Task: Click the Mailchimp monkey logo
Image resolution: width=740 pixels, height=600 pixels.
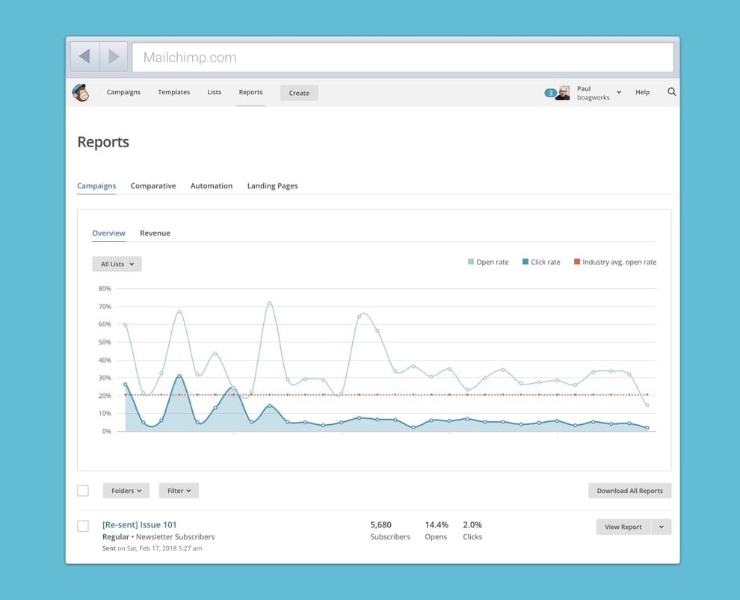Action: coord(81,93)
